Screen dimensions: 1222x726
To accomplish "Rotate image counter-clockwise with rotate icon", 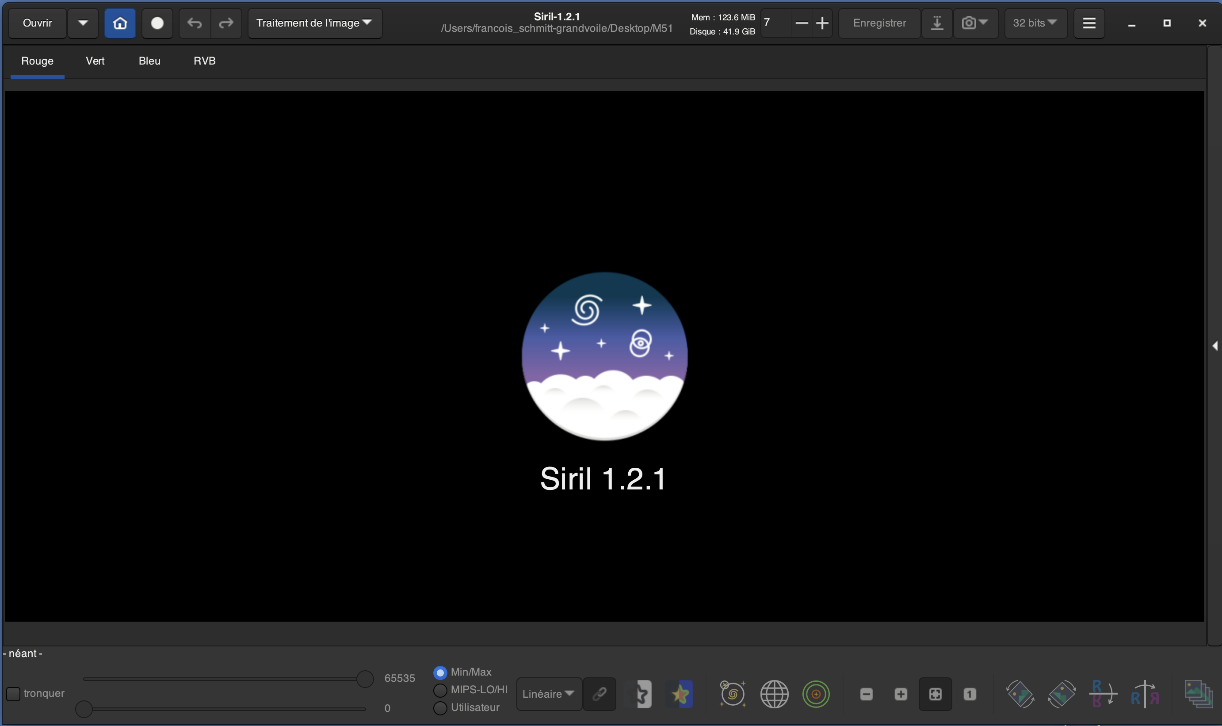I will point(1020,694).
